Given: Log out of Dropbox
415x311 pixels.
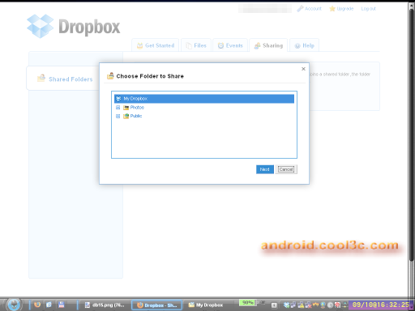Looking at the screenshot, I should pyautogui.click(x=368, y=9).
